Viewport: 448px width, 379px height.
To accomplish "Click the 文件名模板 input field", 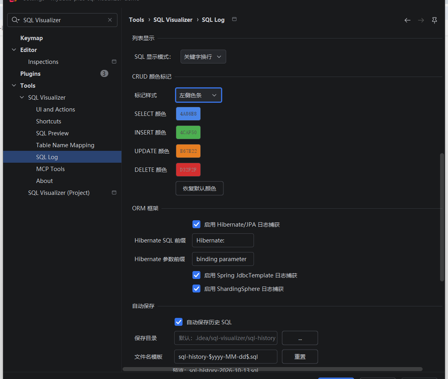I will pos(226,357).
